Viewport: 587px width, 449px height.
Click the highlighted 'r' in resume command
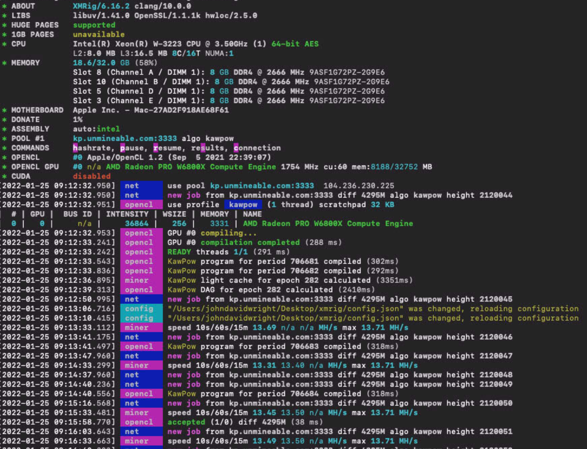coord(156,148)
